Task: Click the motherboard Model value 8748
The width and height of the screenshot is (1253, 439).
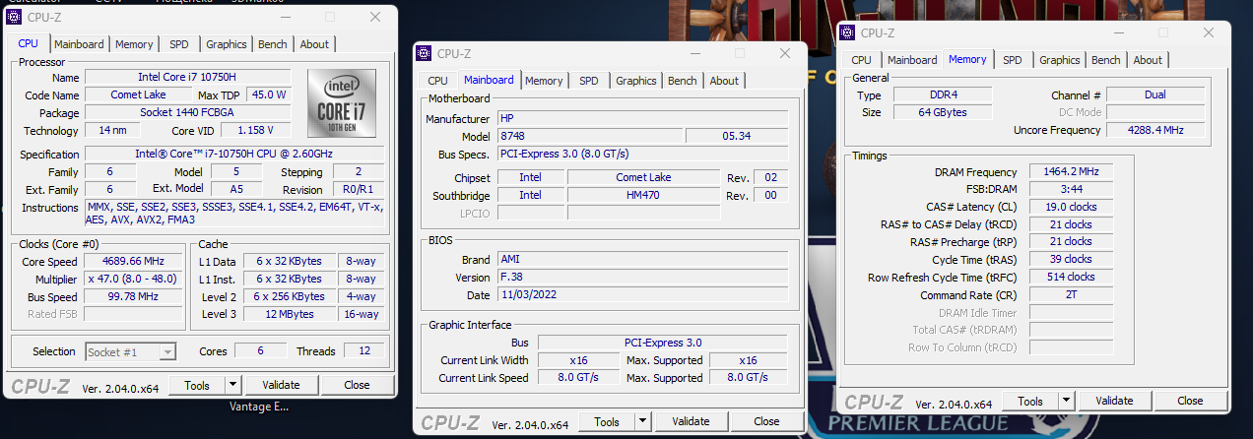Action: [588, 136]
